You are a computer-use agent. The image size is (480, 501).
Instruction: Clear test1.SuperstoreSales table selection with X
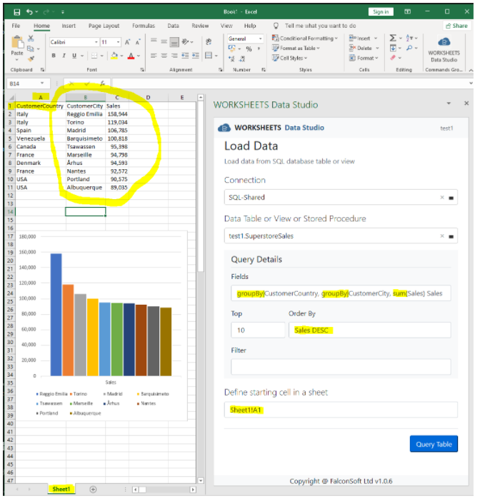(442, 236)
